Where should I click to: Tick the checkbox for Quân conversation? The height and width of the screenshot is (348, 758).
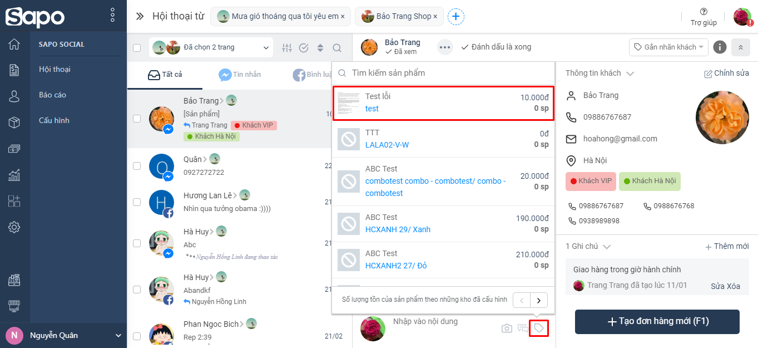(x=137, y=166)
